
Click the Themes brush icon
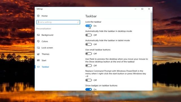[38, 54]
